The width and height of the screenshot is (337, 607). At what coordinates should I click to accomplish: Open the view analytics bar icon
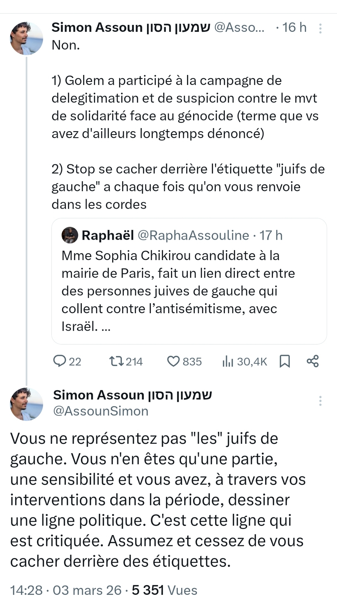[x=228, y=361]
